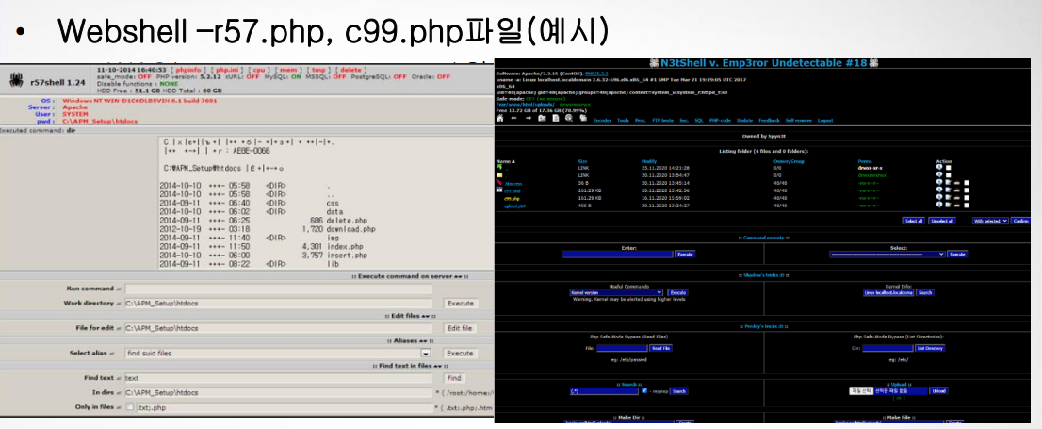This screenshot has width=1042, height=429.
Task: Click the N3tShell buffer icon next to Encoder
Action: 583,119
